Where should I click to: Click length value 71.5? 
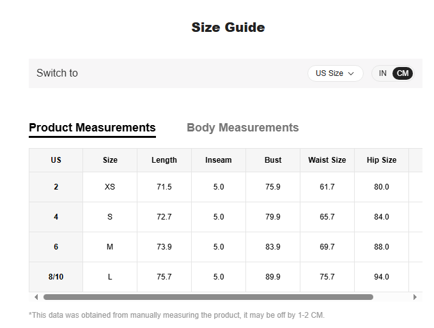pos(164,187)
